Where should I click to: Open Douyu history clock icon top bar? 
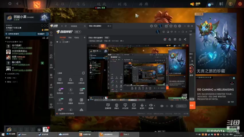pos(151,26)
